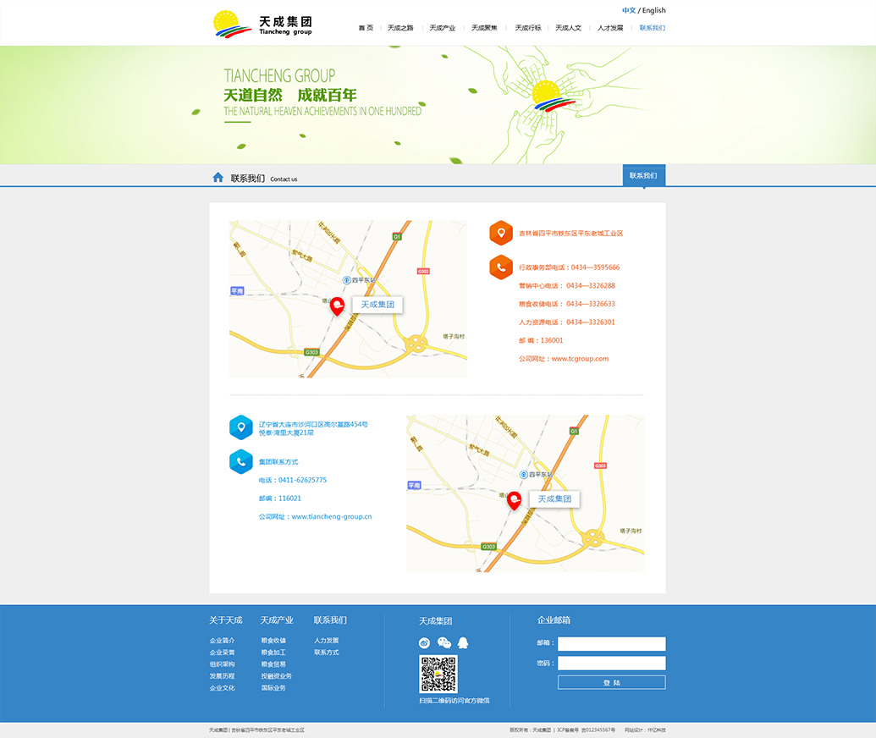Select the blue 联系我们 tab
The width and height of the screenshot is (876, 738).
pyautogui.click(x=643, y=176)
